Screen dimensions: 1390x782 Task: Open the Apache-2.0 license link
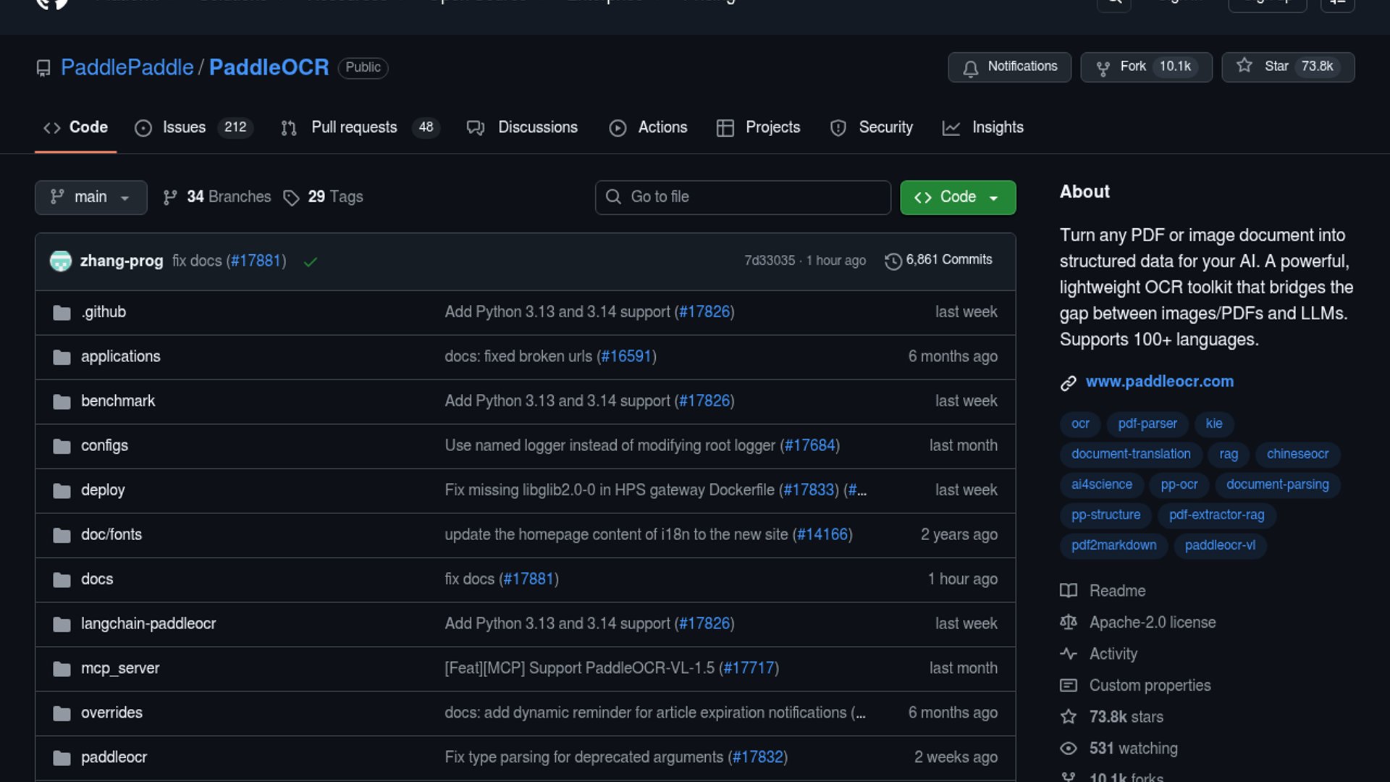click(x=1152, y=623)
